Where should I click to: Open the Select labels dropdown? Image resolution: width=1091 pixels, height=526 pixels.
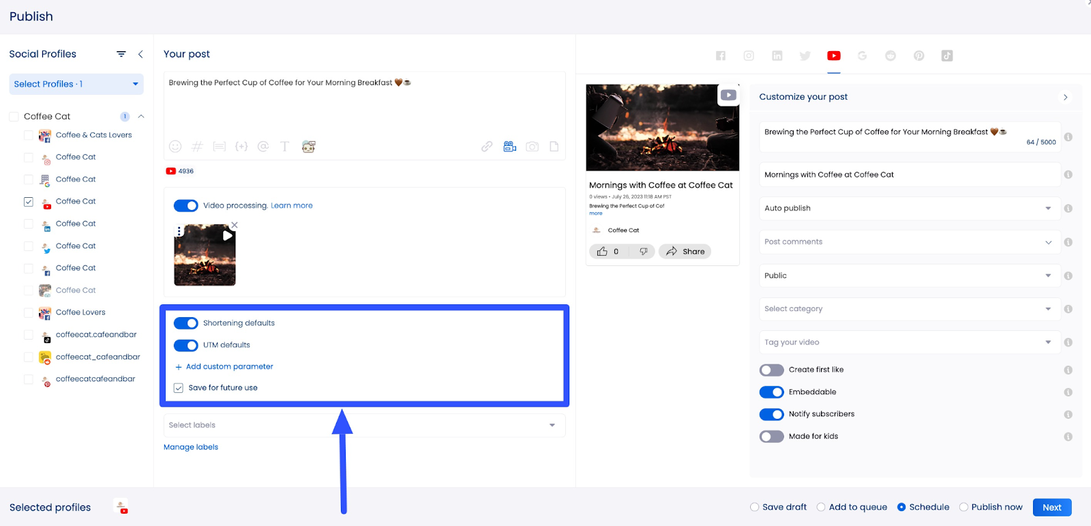click(x=363, y=425)
